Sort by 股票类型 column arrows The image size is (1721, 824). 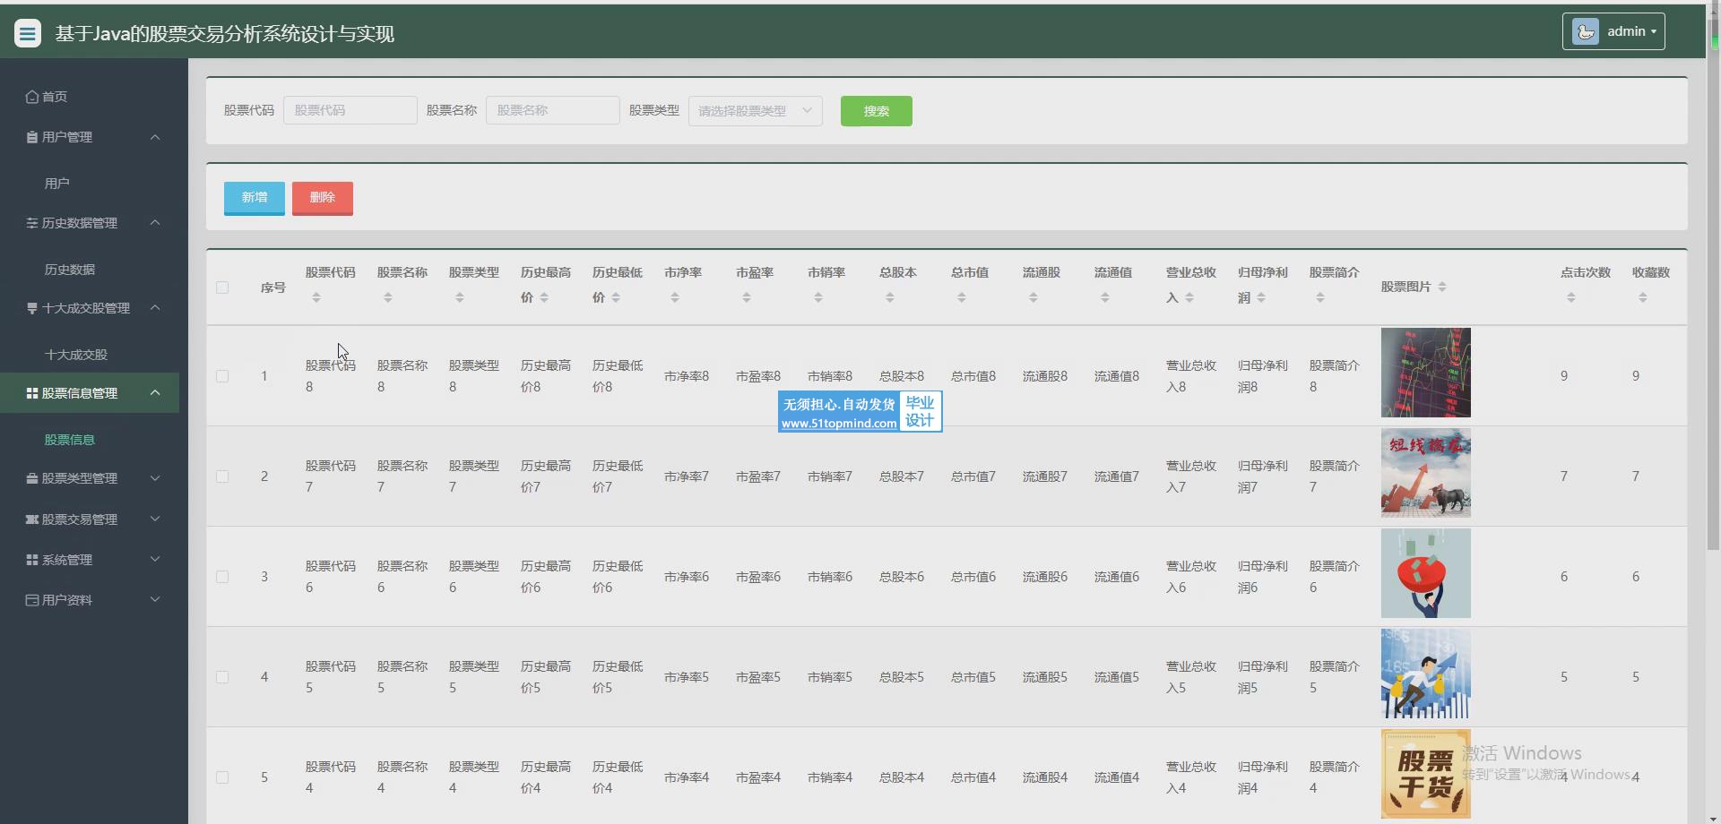(460, 297)
